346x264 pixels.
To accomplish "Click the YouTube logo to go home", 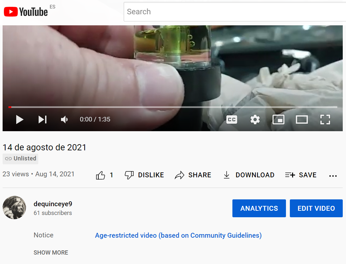I will pyautogui.click(x=26, y=12).
